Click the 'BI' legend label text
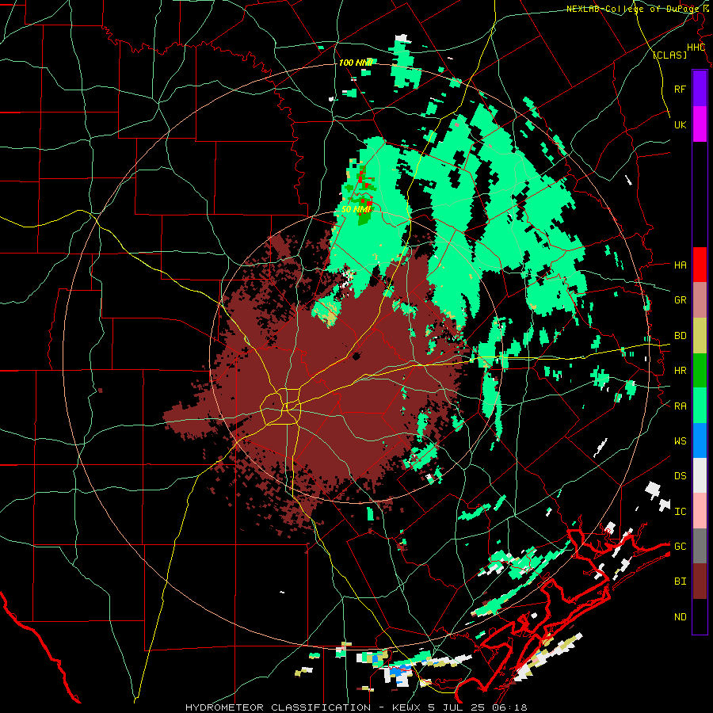The image size is (713, 713). 680,581
